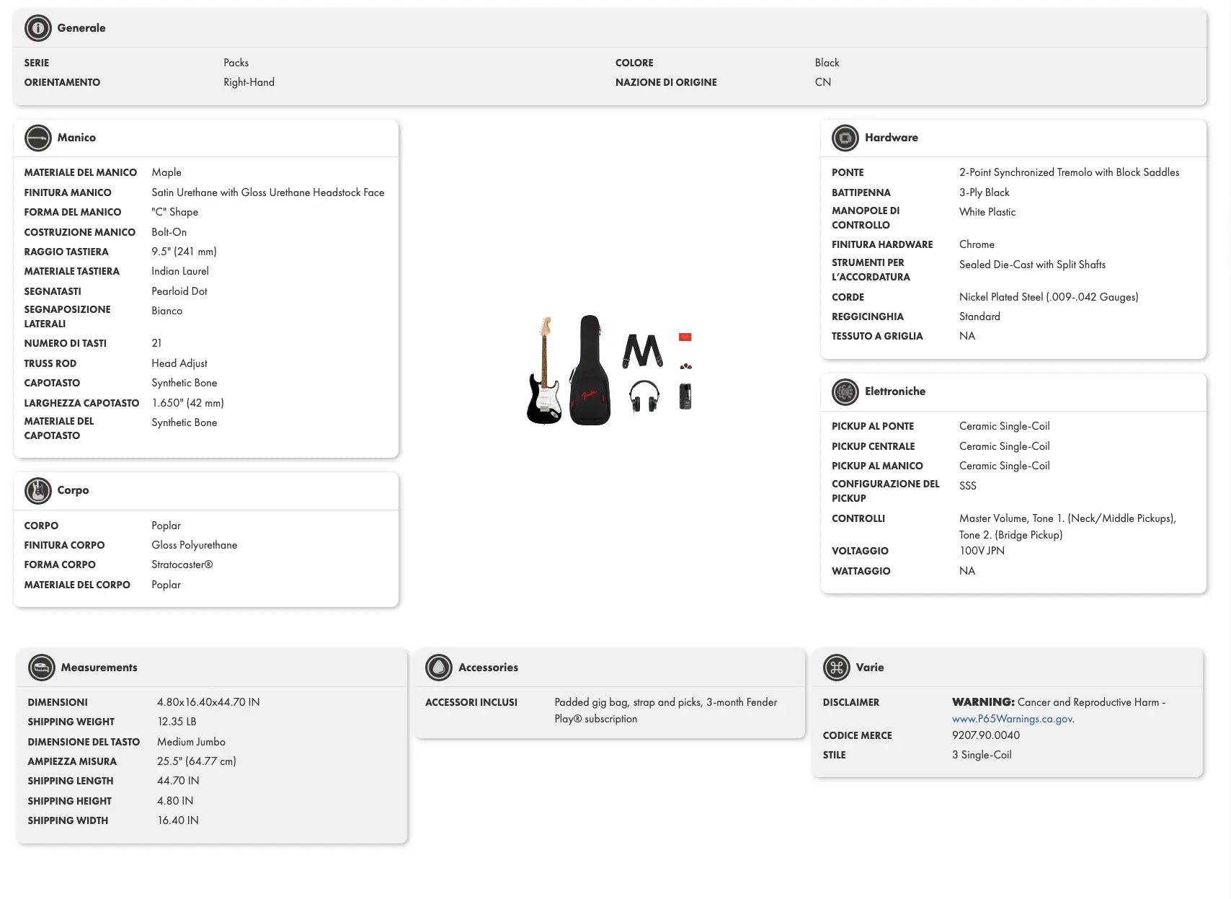Click the Varie command-symbol icon
The height and width of the screenshot is (899, 1231).
pyautogui.click(x=836, y=668)
